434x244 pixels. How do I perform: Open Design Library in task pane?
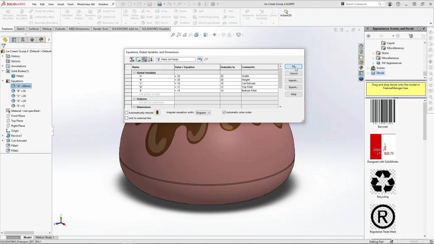tap(361, 51)
